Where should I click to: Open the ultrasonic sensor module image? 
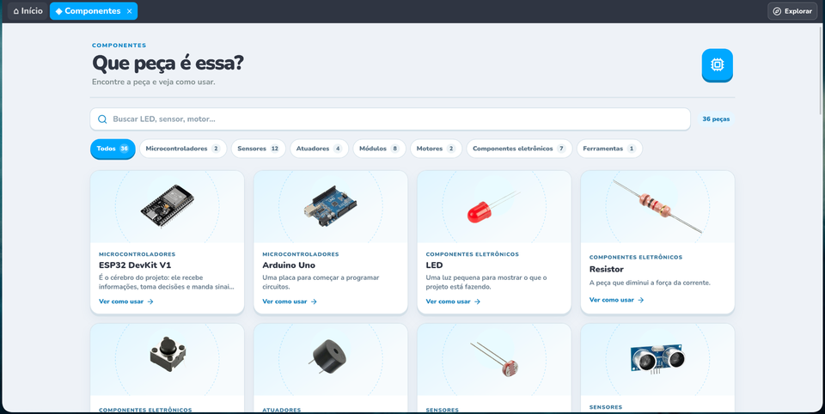pos(657,359)
